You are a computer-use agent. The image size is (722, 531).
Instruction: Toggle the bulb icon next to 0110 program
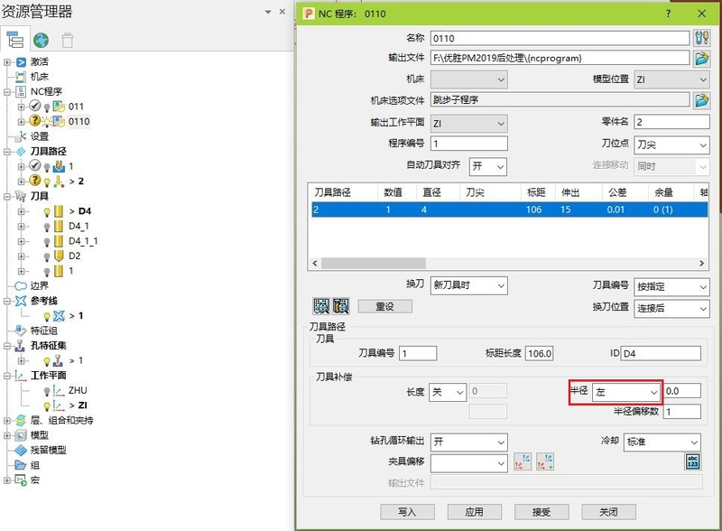(x=45, y=120)
